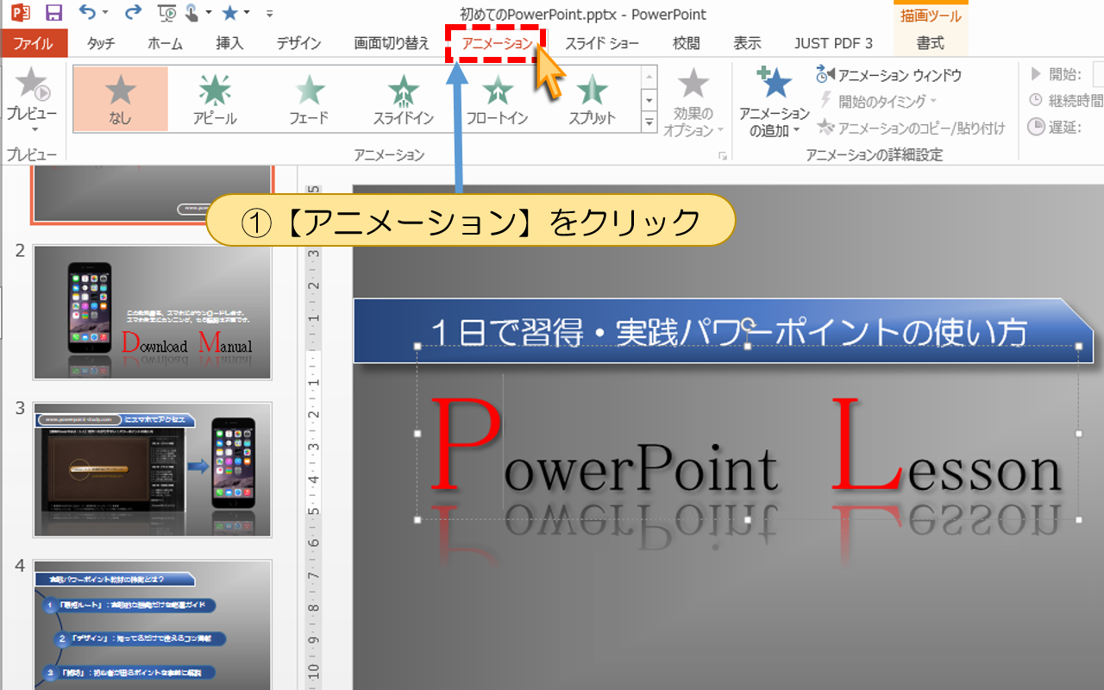Apply the スライドイン animation effect
This screenshot has height=690, width=1104.
tap(404, 99)
